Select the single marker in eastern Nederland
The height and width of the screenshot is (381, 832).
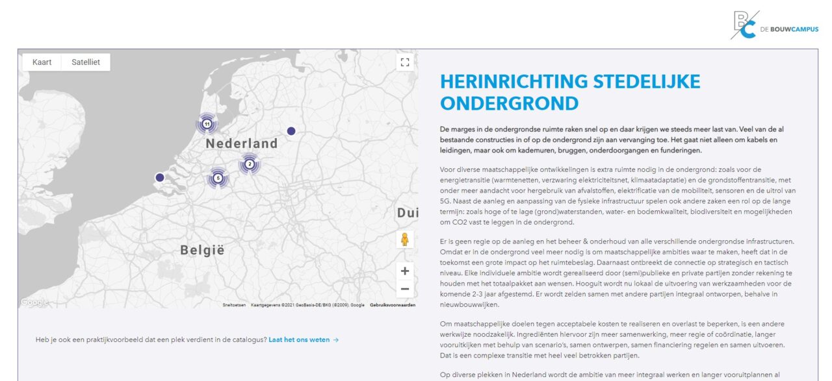click(x=291, y=131)
